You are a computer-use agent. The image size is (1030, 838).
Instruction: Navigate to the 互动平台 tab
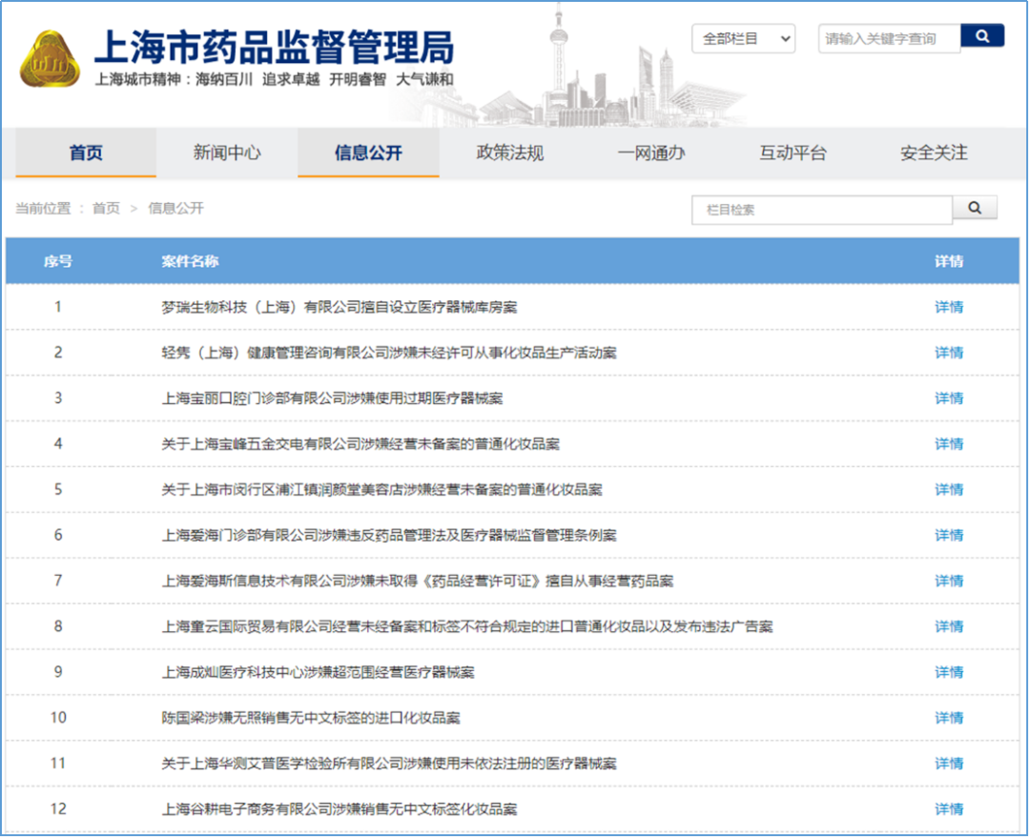pos(792,153)
